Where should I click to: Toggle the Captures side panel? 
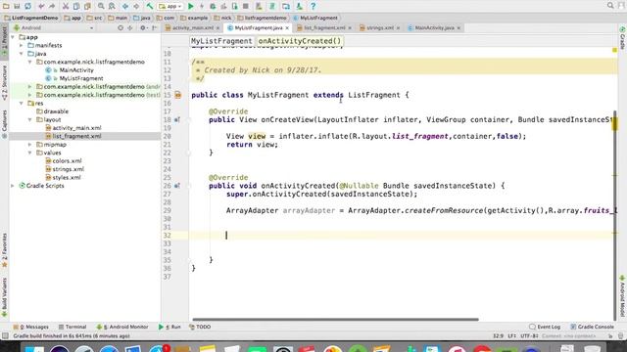(4, 124)
